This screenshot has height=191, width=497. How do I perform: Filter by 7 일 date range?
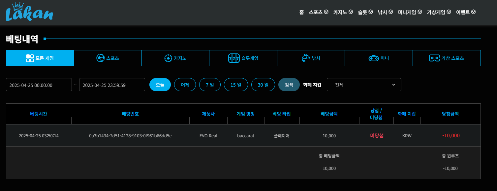pyautogui.click(x=210, y=85)
